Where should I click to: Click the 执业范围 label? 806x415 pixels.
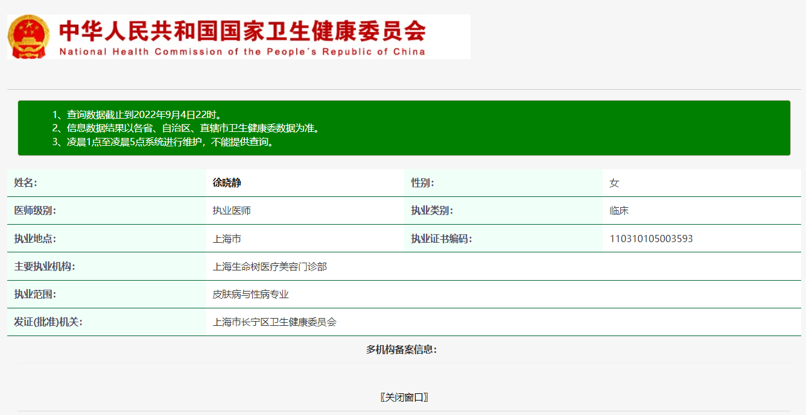coord(35,295)
